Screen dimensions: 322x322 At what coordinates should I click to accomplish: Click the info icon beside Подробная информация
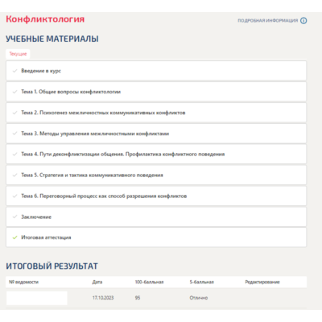(303, 21)
